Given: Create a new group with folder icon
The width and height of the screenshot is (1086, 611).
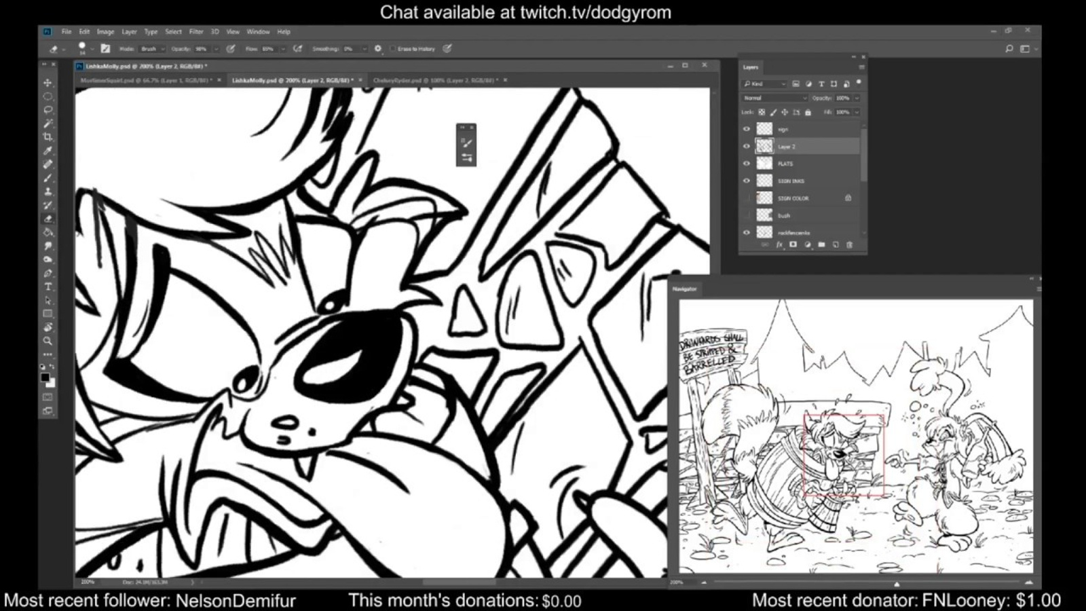Looking at the screenshot, I should (821, 245).
